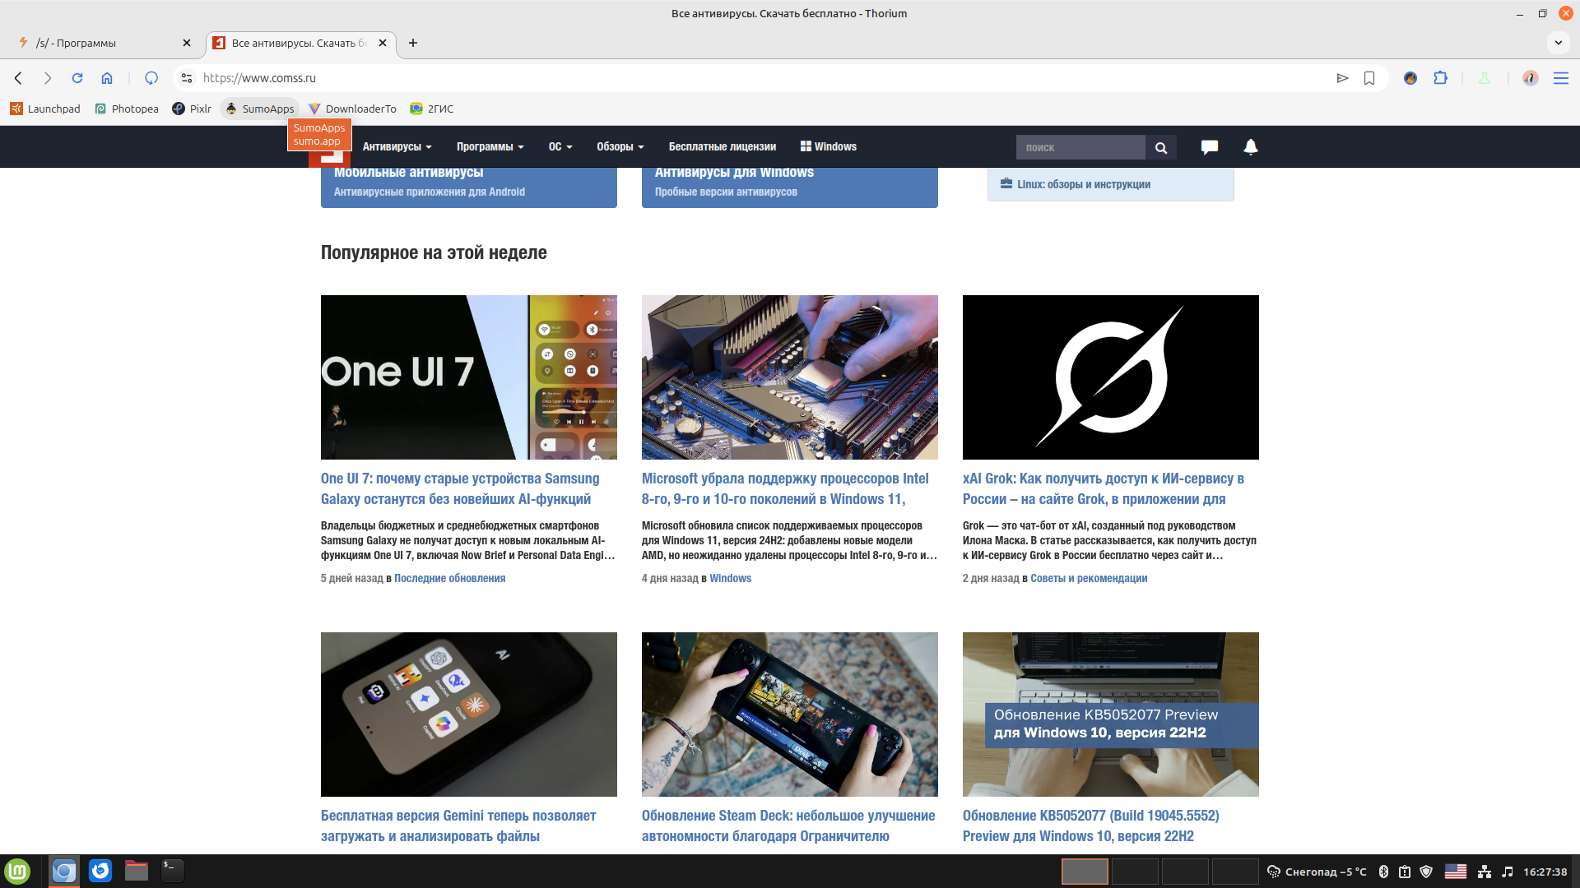Open the tab search chevron dropdown

pos(1558,43)
